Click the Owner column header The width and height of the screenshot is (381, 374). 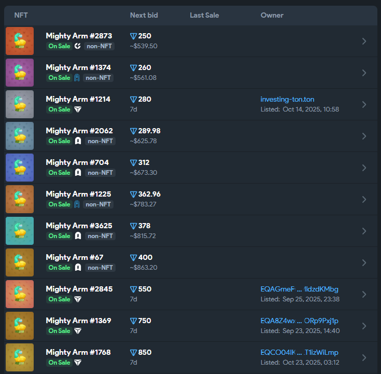coord(272,15)
